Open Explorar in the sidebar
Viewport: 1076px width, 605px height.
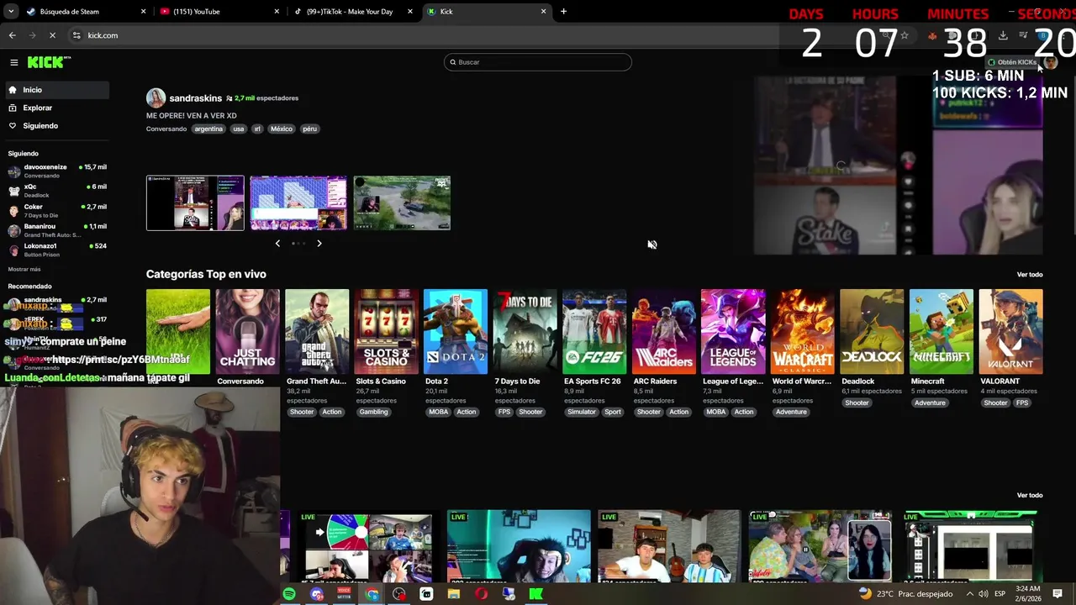[55, 108]
